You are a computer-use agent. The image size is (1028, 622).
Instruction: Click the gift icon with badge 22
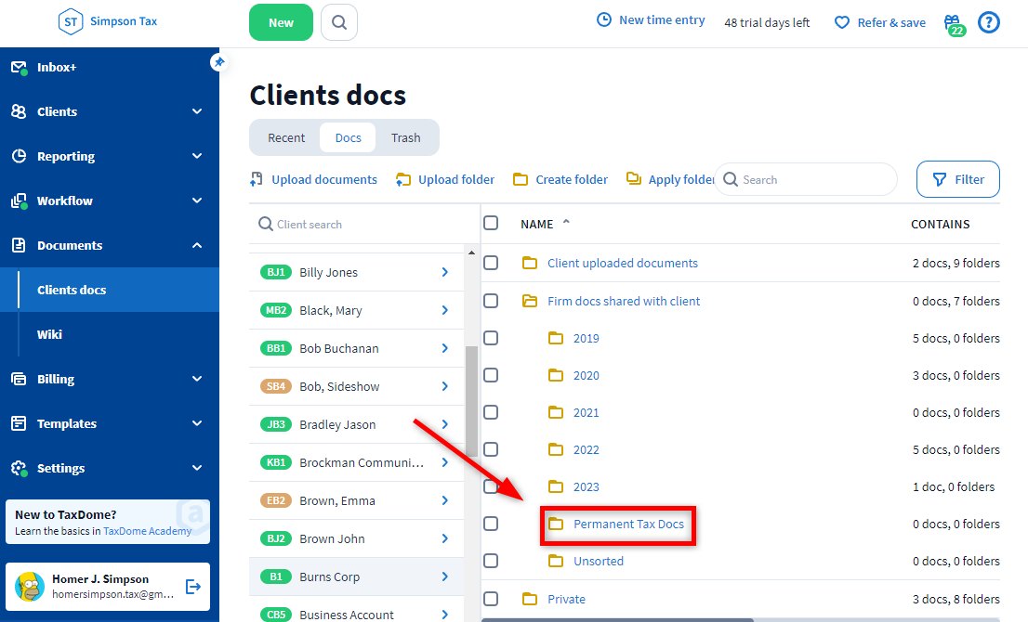click(952, 22)
